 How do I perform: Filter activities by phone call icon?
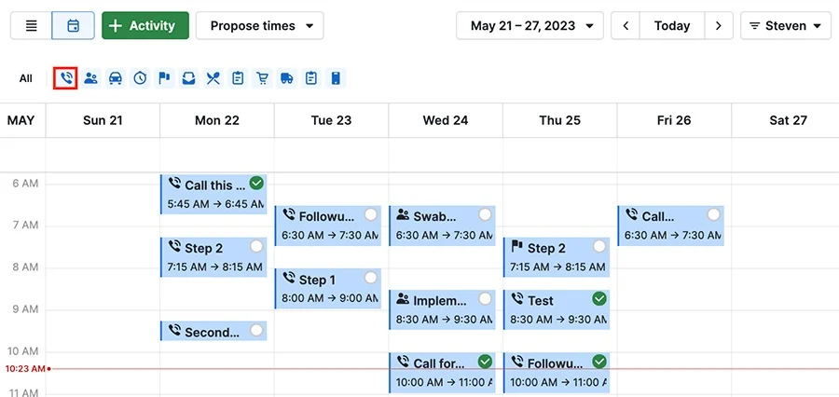pyautogui.click(x=66, y=78)
